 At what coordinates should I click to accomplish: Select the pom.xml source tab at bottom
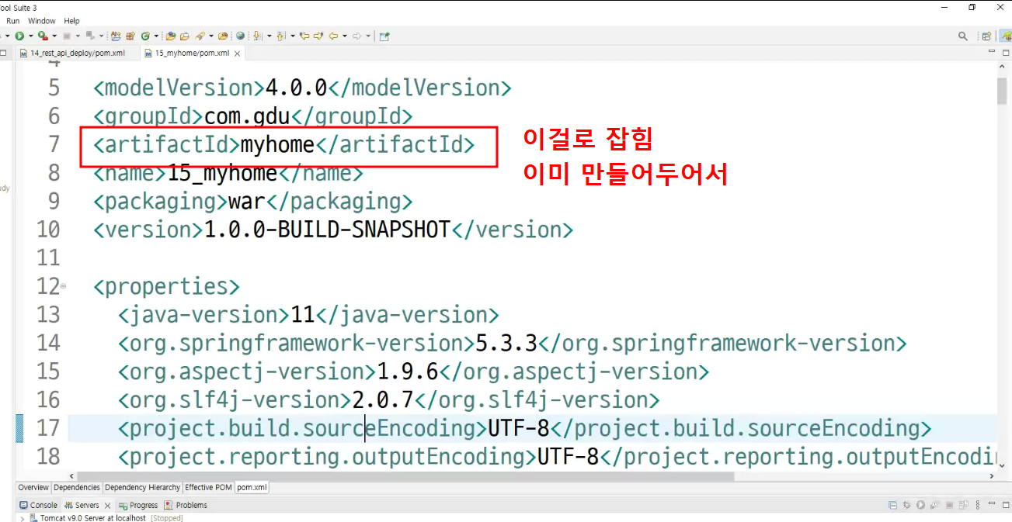(x=252, y=487)
